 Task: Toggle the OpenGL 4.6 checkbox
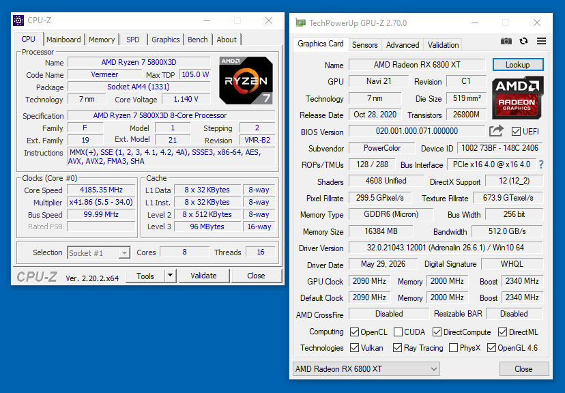(491, 348)
